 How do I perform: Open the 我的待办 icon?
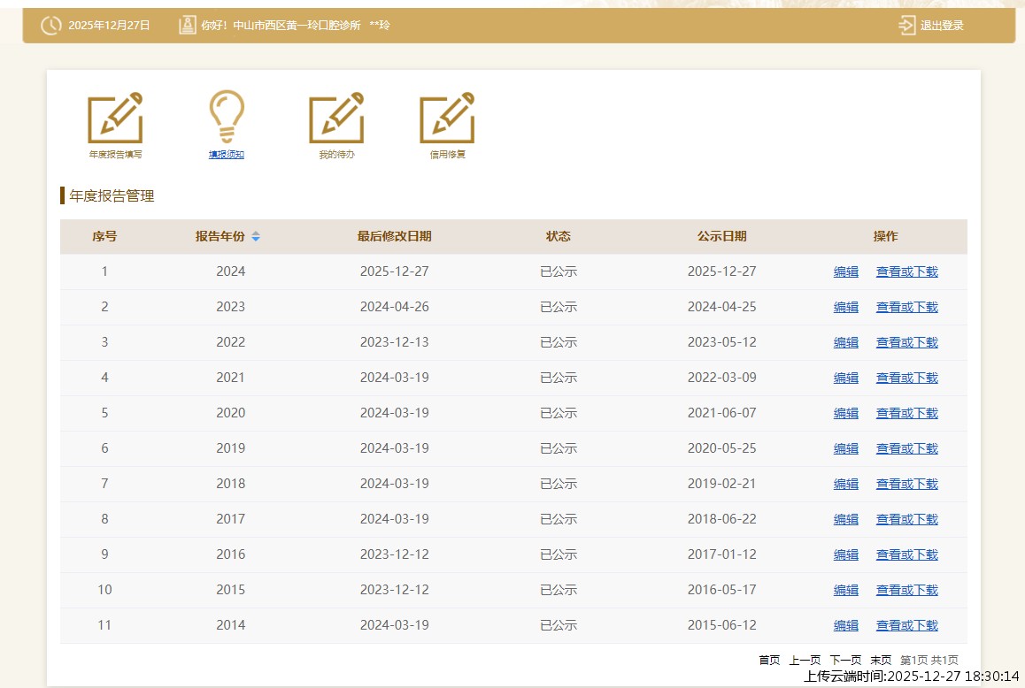coord(336,118)
